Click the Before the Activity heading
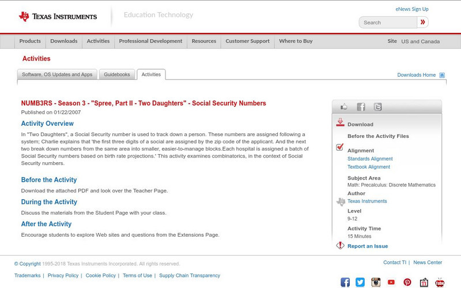Screen dimensions: 461x288 49,179
